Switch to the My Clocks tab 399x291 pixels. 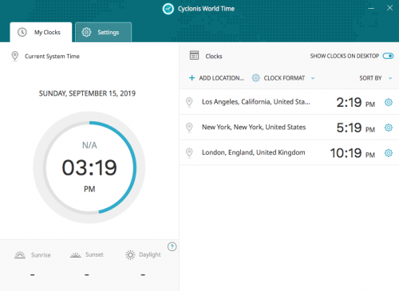41,32
